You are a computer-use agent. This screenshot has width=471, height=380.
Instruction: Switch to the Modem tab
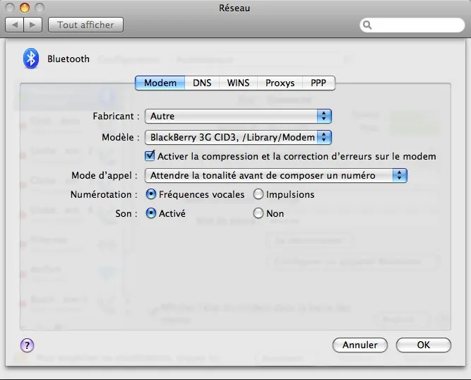(x=160, y=83)
